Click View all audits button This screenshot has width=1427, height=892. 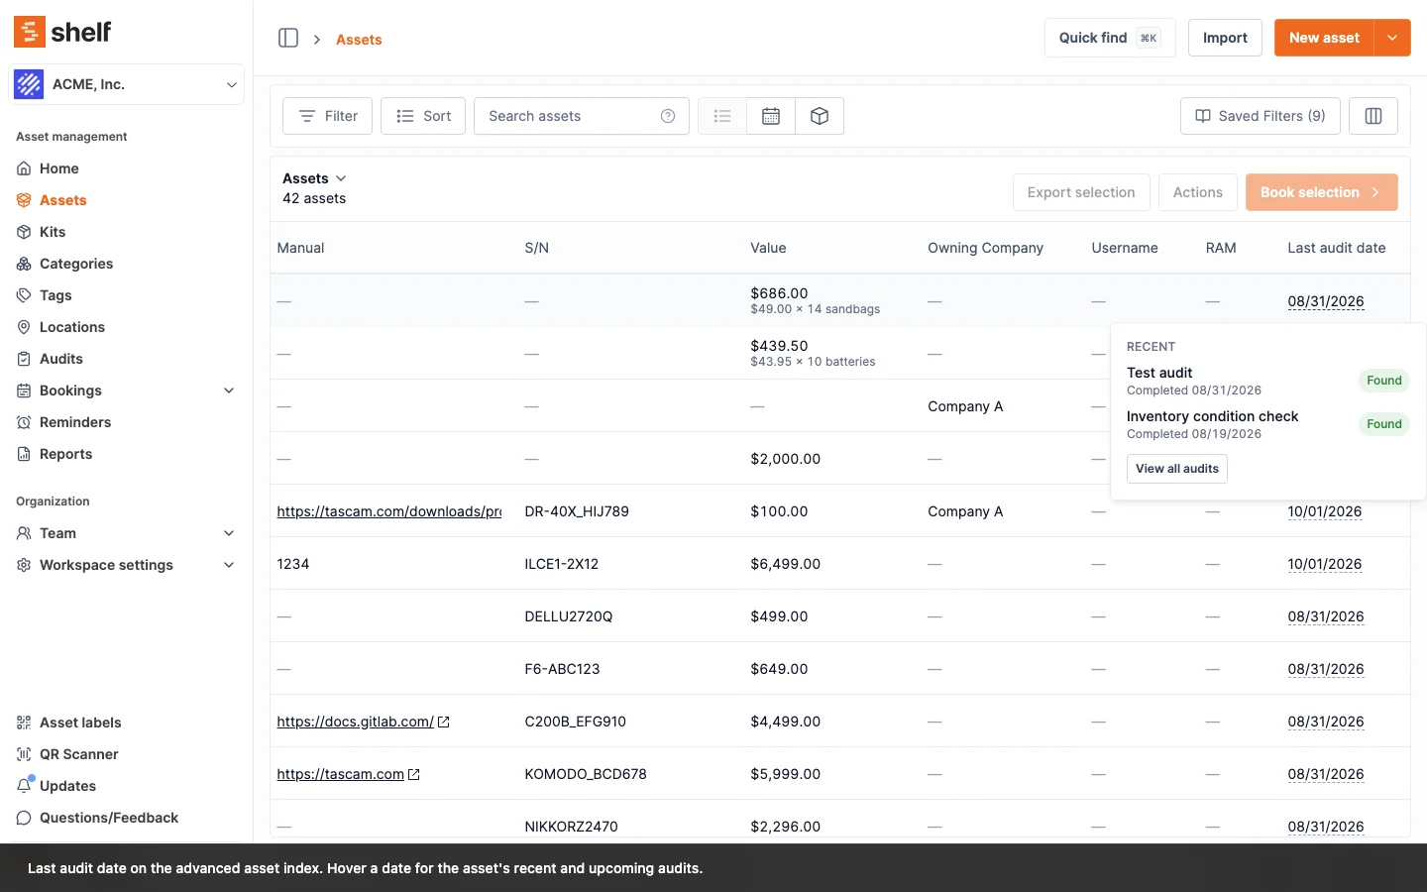tap(1177, 469)
